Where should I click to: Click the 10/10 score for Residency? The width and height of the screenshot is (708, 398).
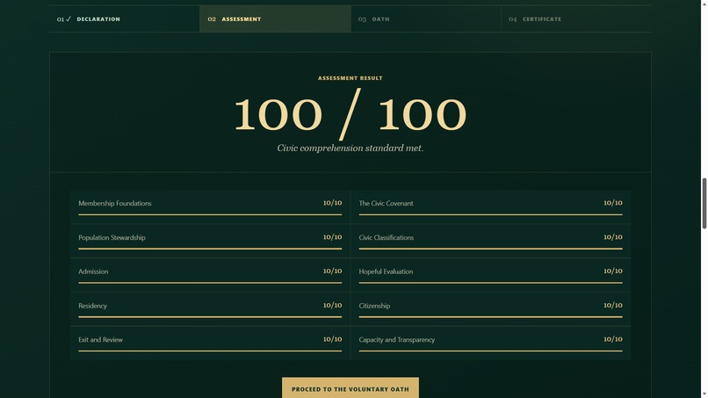[x=332, y=306]
